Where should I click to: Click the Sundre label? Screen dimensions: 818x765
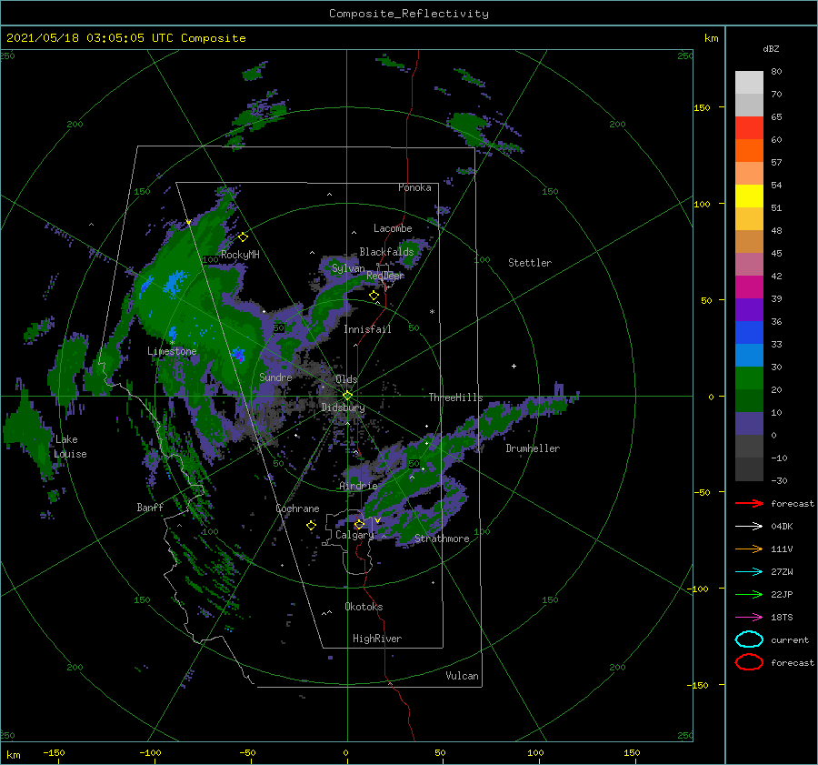click(275, 377)
